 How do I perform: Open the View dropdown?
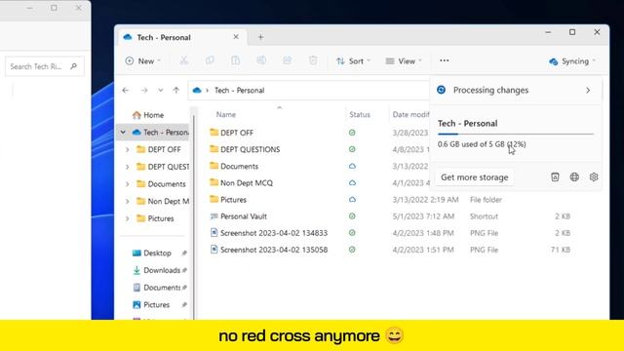404,60
